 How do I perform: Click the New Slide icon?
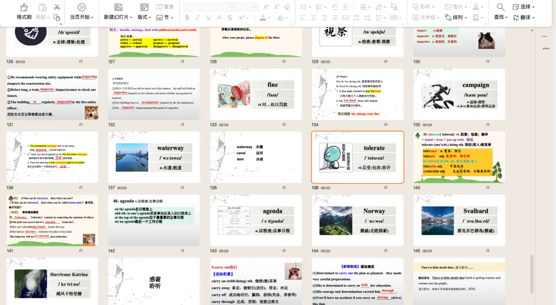[x=118, y=7]
